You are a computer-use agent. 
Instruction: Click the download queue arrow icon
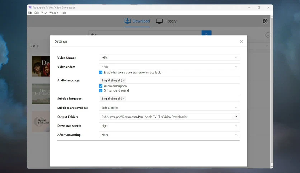pos(268,35)
